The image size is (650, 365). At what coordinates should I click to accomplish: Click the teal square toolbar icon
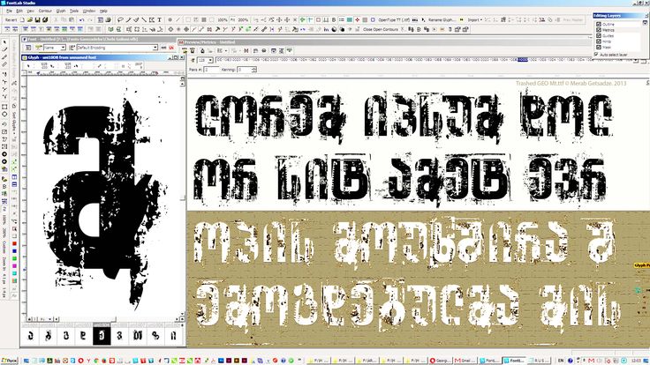tap(350, 20)
